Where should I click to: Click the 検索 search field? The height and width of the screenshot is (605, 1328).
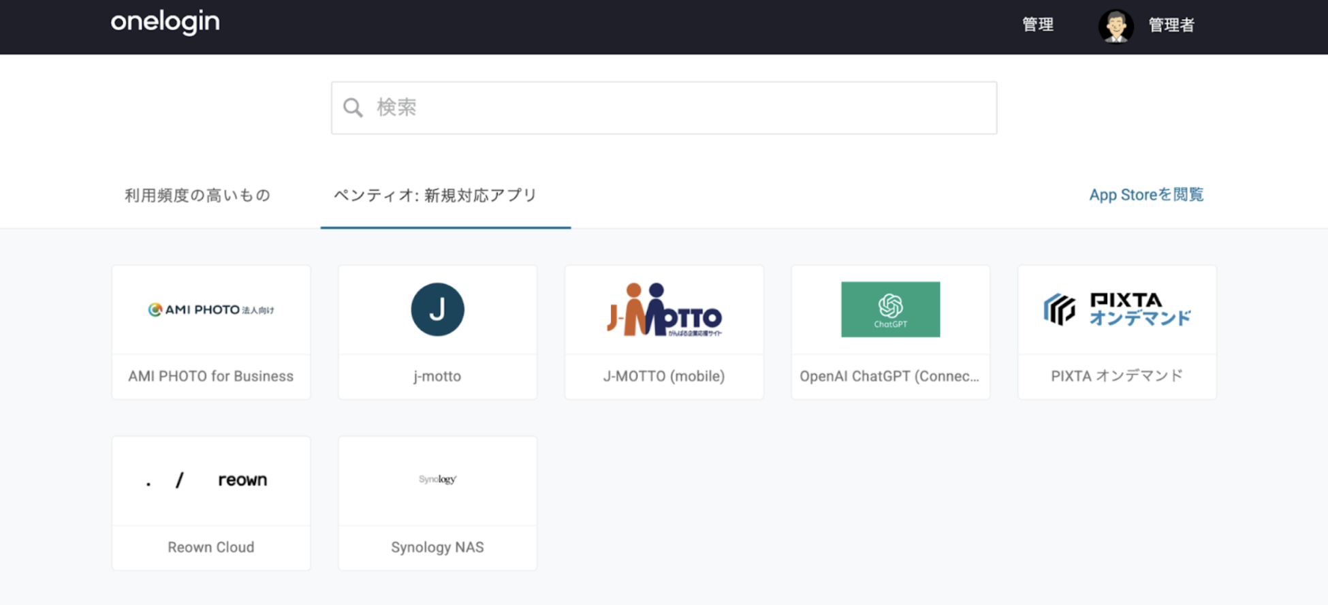(x=664, y=108)
